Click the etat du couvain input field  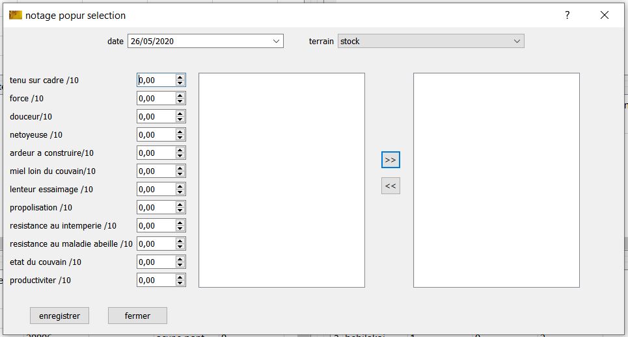[156, 262]
